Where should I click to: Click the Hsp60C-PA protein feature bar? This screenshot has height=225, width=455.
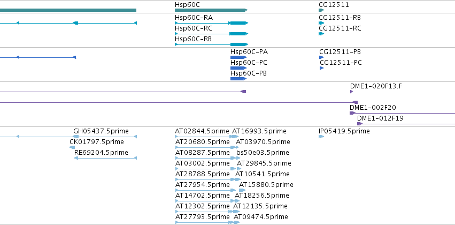click(x=238, y=57)
